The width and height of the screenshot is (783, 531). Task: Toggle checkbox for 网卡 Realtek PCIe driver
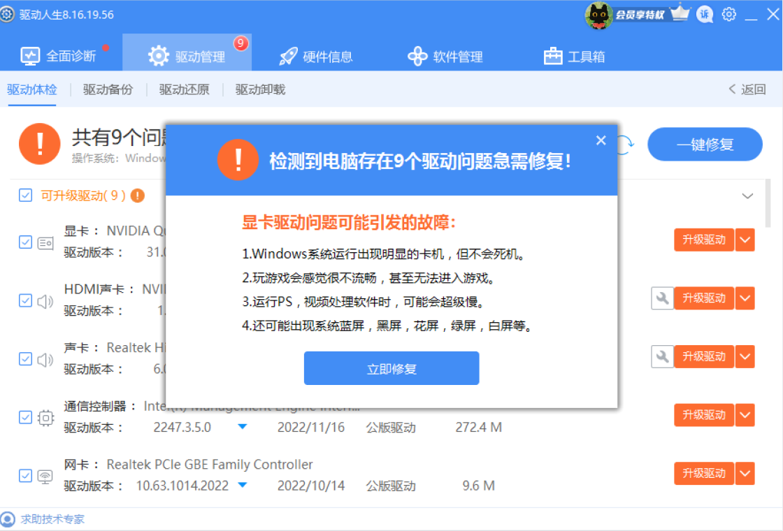tap(26, 476)
